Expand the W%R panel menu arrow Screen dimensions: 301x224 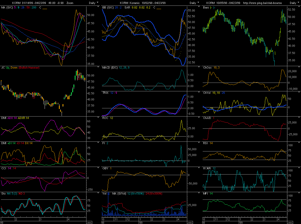click(x=299, y=168)
